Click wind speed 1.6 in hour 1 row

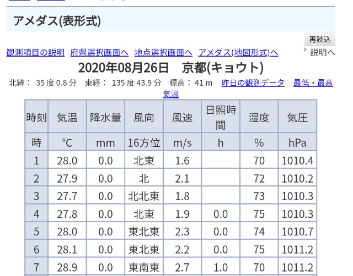point(183,160)
